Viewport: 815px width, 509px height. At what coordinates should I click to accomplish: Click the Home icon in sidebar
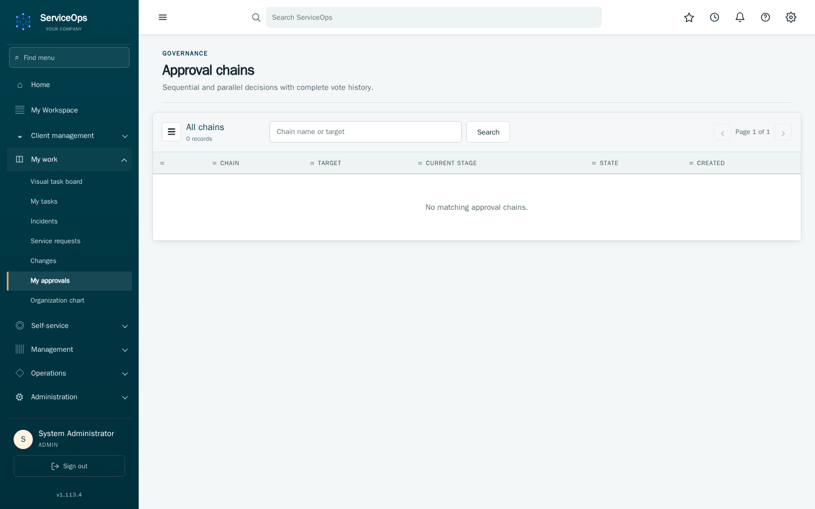(20, 85)
